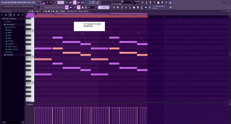Image resolution: width=231 pixels, height=124 pixels.
Task: Open the Control lane selector
Action: click(x=31, y=104)
